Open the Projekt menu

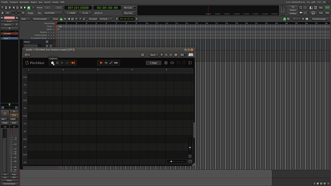click(x=4, y=2)
